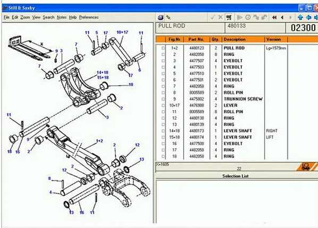The image size is (318, 228).
Task: Click the dark red double-arrow rewind icon
Action: coord(274,18)
